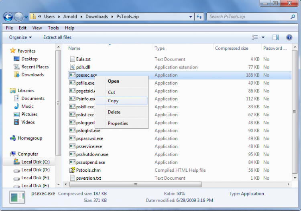The width and height of the screenshot is (301, 211).
Task: Select the psgetsid file icon
Action: [x=72, y=91]
